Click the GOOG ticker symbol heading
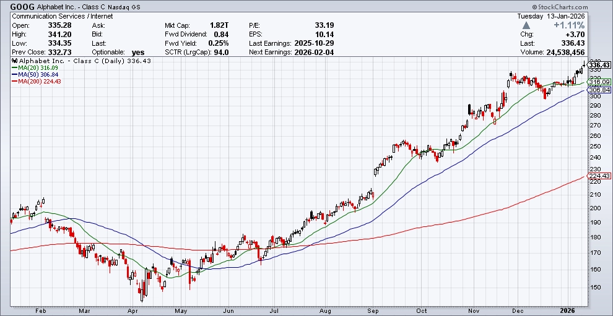 pyautogui.click(x=22, y=7)
